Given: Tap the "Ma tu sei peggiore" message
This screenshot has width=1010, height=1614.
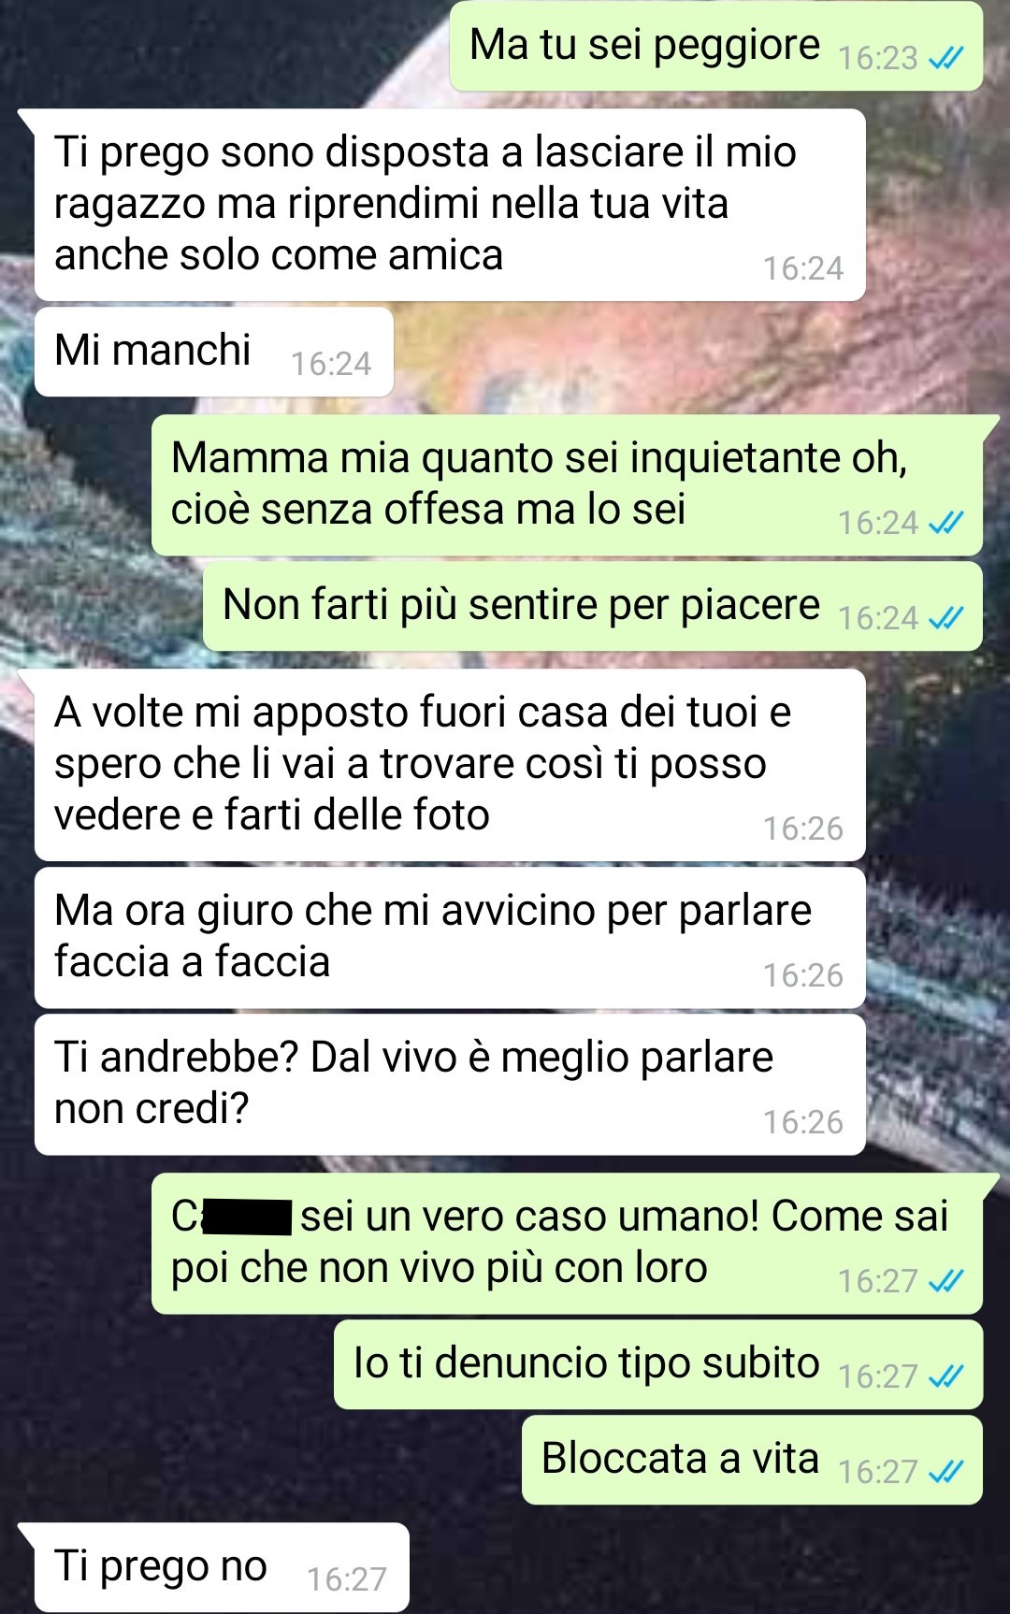Looking at the screenshot, I should 715,46.
